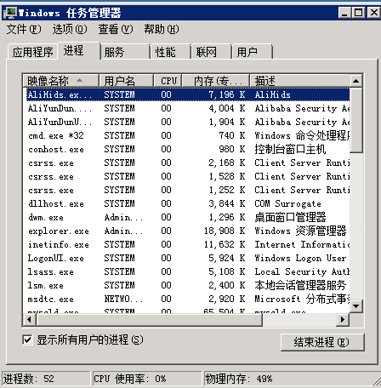Screen dimensions: 381x388
Task: Click the 11,632 K memory value
Action: click(225, 244)
